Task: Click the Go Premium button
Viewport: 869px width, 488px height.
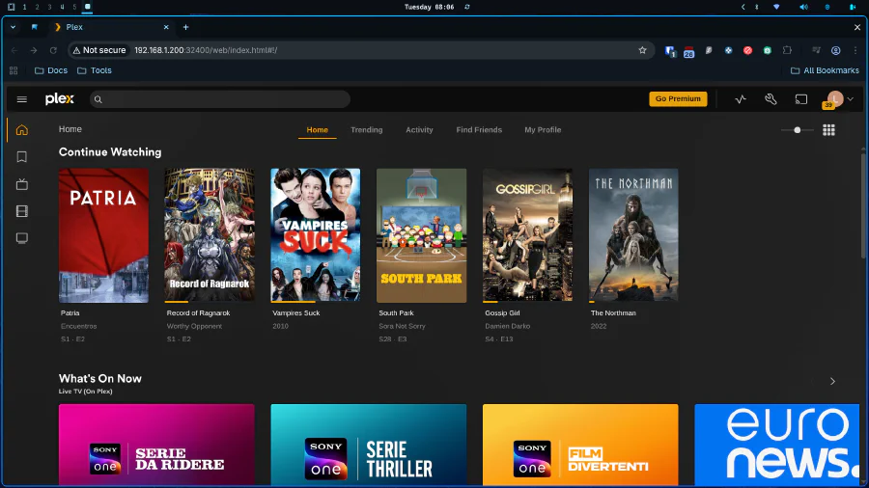Action: 678,99
